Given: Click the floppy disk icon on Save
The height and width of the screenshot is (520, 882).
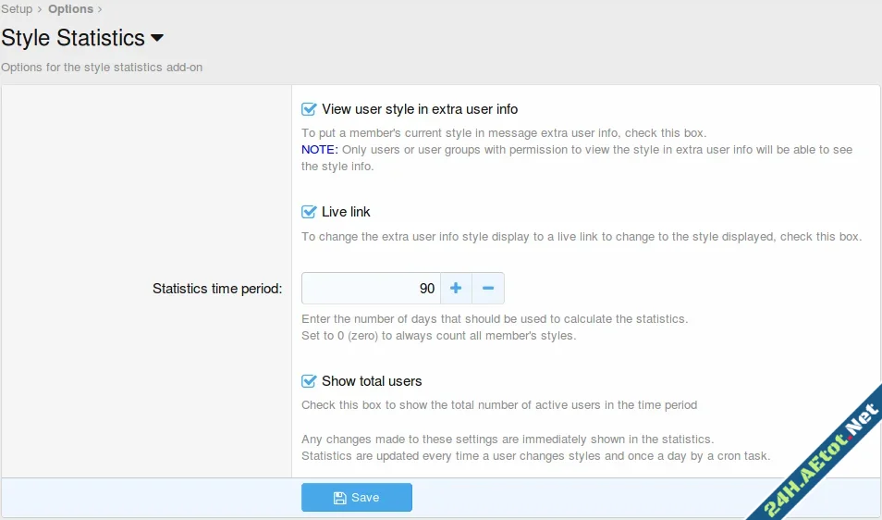Looking at the screenshot, I should click(x=339, y=498).
